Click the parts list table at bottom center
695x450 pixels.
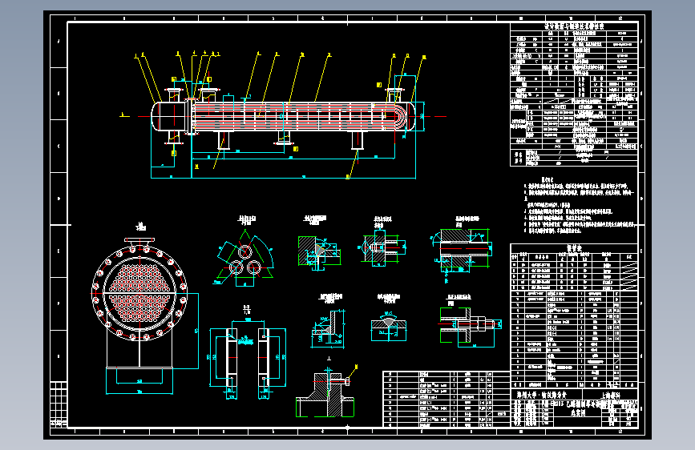pyautogui.click(x=446, y=399)
